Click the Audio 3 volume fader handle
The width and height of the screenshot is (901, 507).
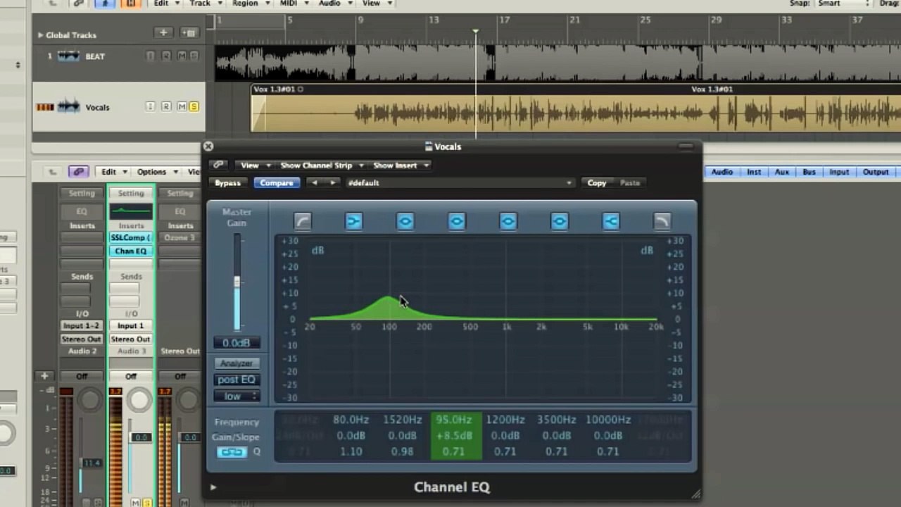(141, 437)
